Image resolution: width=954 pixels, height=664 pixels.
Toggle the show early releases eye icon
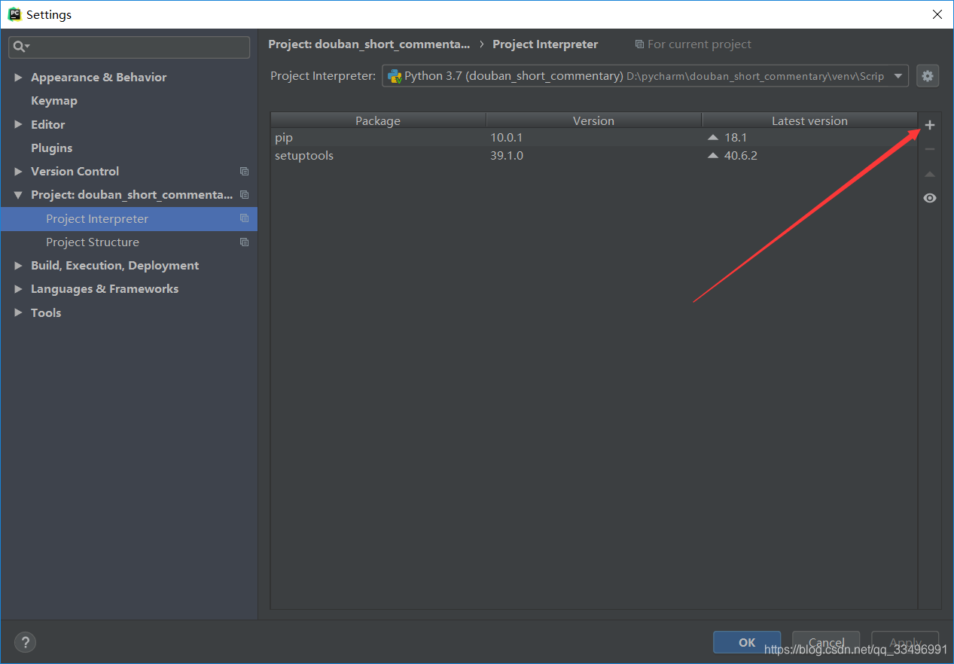coord(930,198)
